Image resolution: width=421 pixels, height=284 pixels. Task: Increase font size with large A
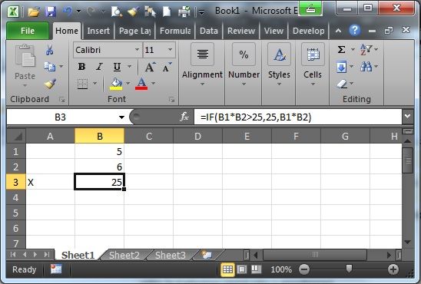150,67
